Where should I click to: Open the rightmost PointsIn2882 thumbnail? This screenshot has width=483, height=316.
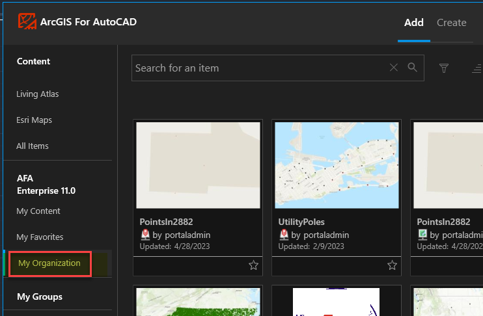(448, 165)
